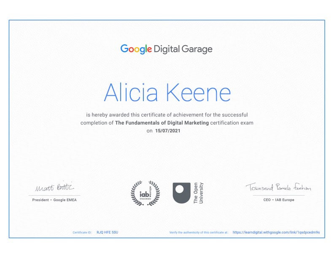This screenshot has width=334, height=258.
Task: Click the signature above President – Google EMEA
Action: 55,187
